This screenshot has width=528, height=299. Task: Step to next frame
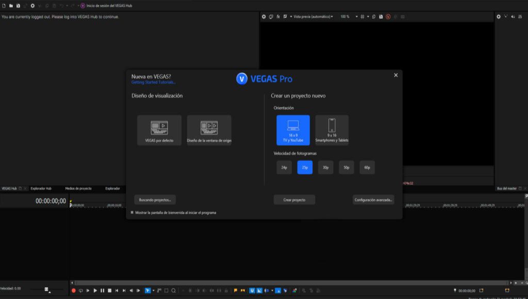[x=138, y=291]
